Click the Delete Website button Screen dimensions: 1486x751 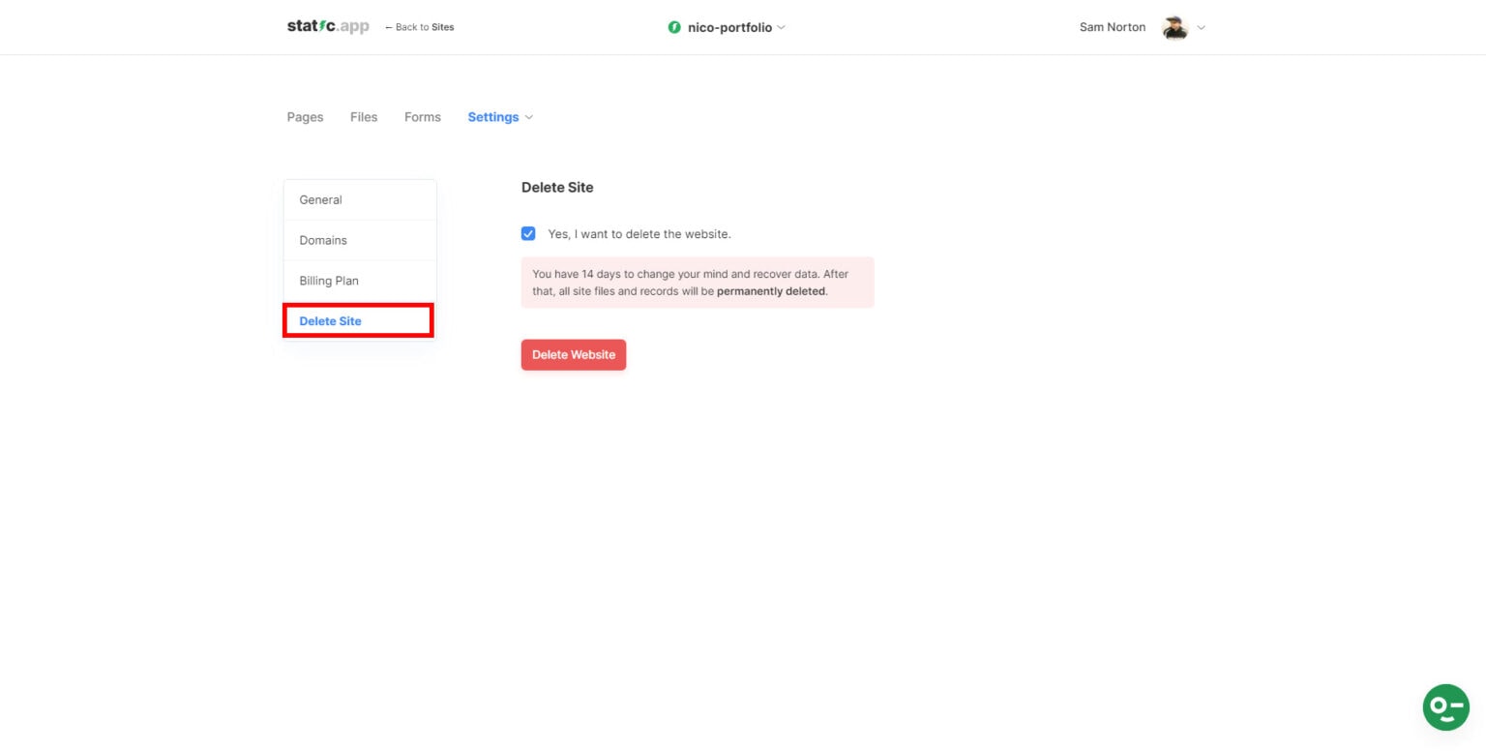[574, 354]
